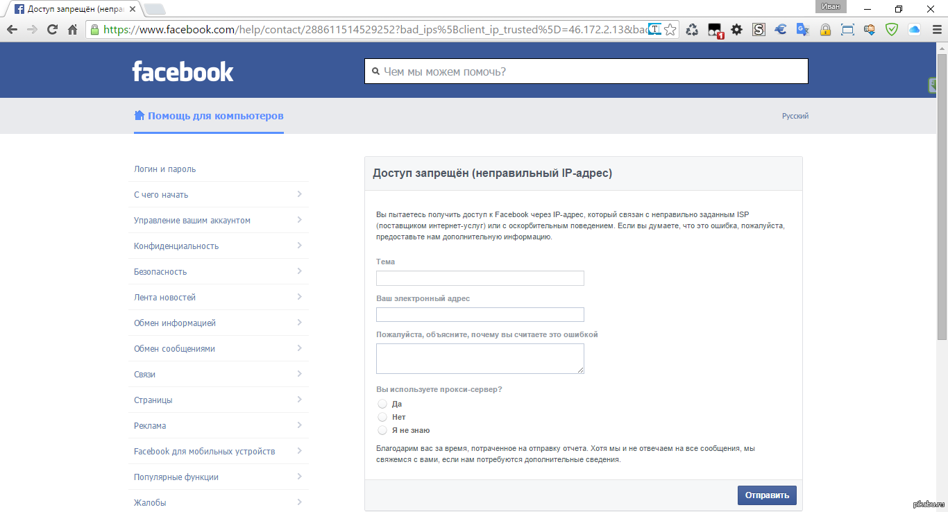This screenshot has width=948, height=512.
Task: Expand the Популярные функции chevron
Action: [299, 477]
